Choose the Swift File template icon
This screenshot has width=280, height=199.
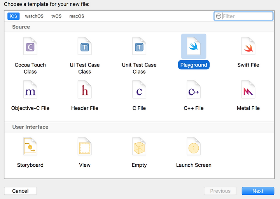point(248,46)
